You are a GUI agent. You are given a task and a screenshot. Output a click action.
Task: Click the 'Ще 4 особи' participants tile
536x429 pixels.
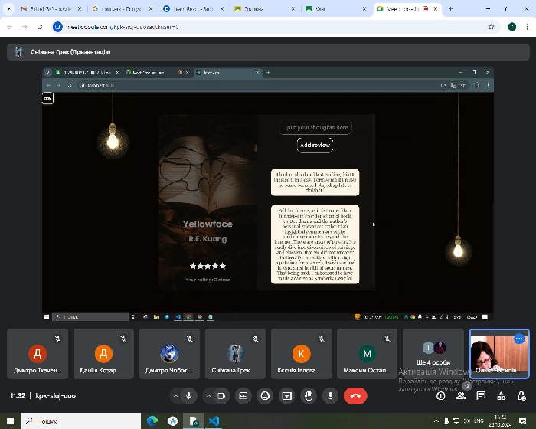tap(433, 355)
